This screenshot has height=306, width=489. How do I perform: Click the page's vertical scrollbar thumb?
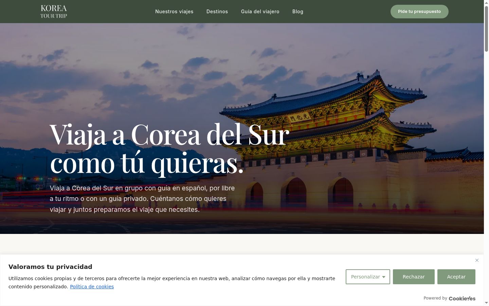click(x=486, y=29)
